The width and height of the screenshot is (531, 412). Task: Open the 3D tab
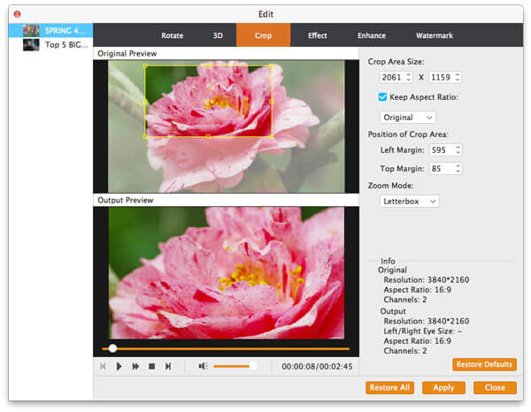[x=218, y=35]
